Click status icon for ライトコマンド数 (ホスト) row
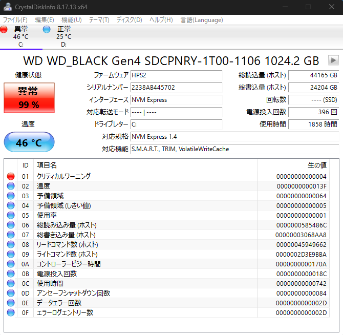 [x=11, y=254]
